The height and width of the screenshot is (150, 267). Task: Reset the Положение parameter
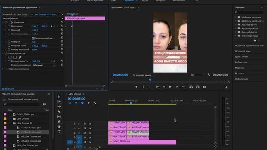click(62, 26)
